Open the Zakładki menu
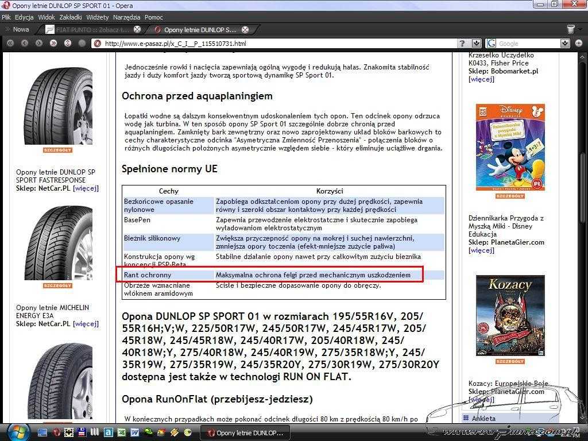The width and height of the screenshot is (588, 441). [x=71, y=17]
